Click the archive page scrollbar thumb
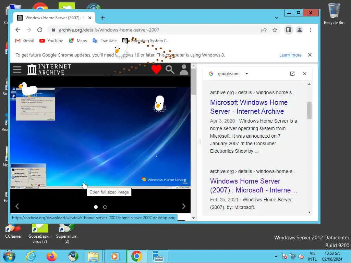This screenshot has height=263, width=351. click(x=194, y=82)
